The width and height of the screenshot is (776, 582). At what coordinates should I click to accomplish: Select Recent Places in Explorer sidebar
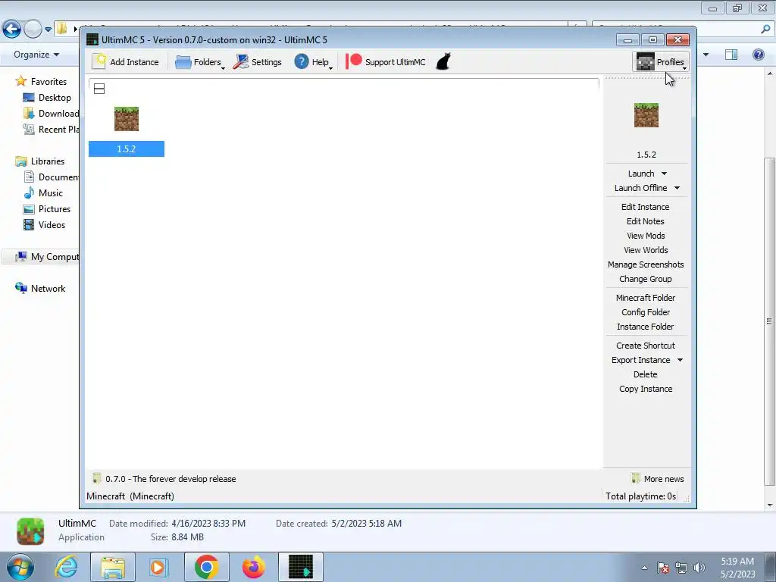pyautogui.click(x=51, y=129)
